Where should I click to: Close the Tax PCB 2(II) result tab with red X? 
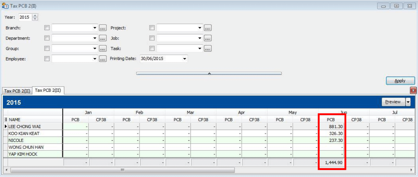(x=413, y=90)
